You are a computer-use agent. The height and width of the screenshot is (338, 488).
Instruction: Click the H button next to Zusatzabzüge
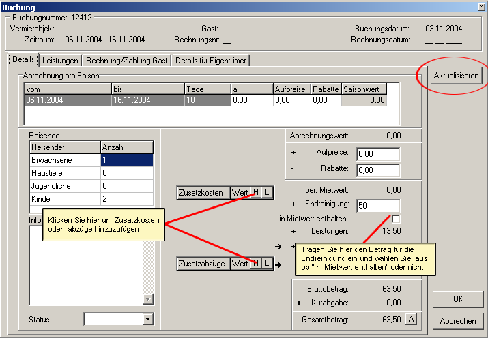pos(256,263)
